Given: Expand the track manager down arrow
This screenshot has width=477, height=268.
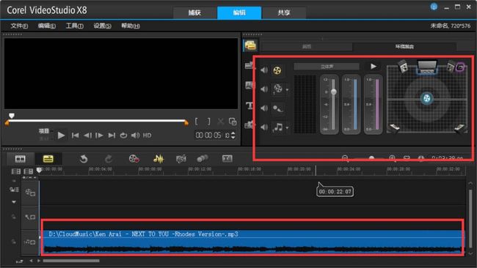Looking at the screenshot, I should (x=14, y=202).
